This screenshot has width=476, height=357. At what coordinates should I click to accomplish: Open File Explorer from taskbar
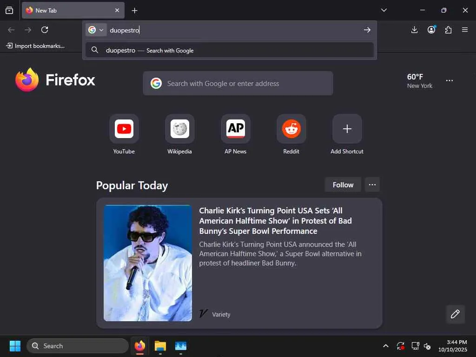[x=160, y=346]
